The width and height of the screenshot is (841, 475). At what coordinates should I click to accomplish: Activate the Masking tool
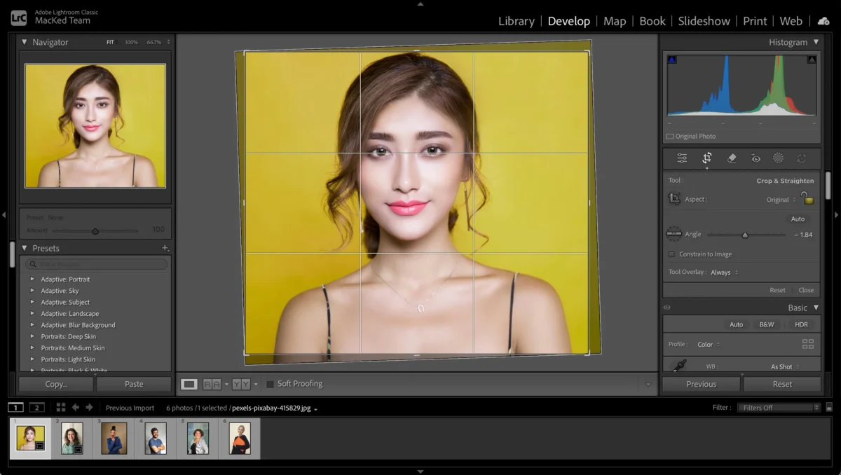point(779,158)
